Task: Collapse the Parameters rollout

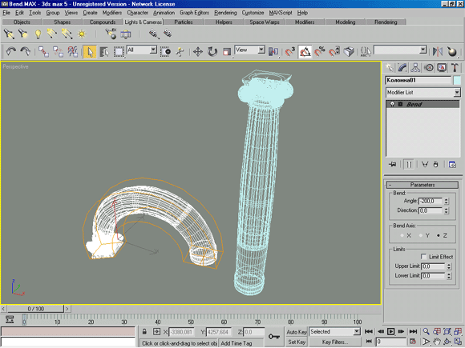Action: pos(423,185)
